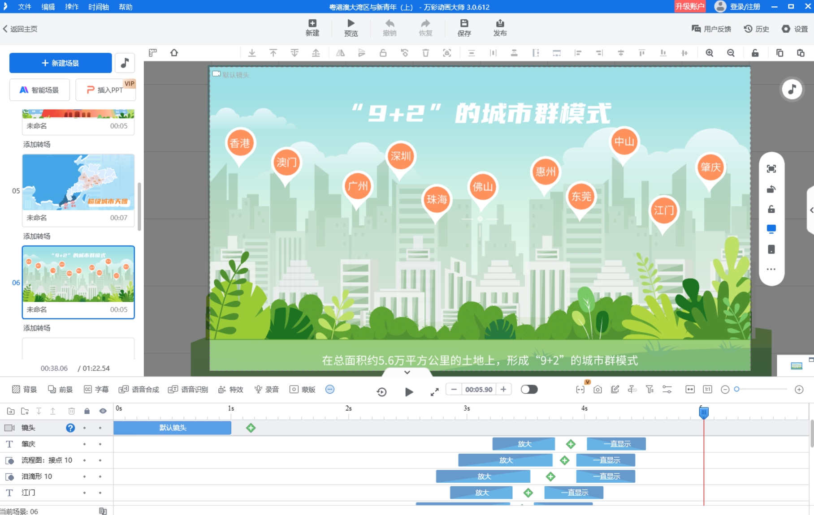Click the paste icon in canvas toolbar
The width and height of the screenshot is (814, 515).
tap(801, 53)
